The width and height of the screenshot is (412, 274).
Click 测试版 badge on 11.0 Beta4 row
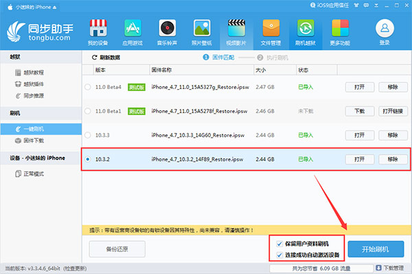click(137, 87)
